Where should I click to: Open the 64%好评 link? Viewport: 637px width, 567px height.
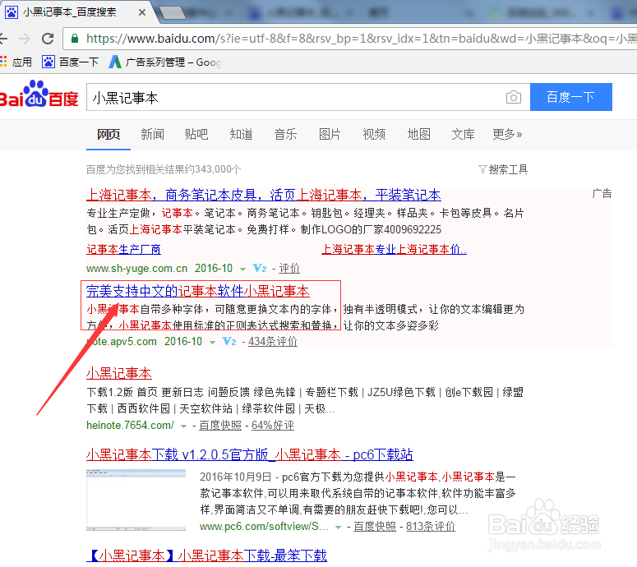tap(273, 426)
